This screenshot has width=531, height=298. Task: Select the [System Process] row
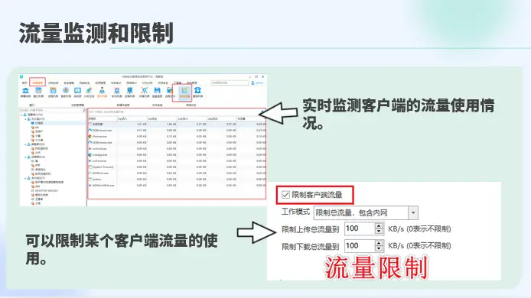coord(177,167)
